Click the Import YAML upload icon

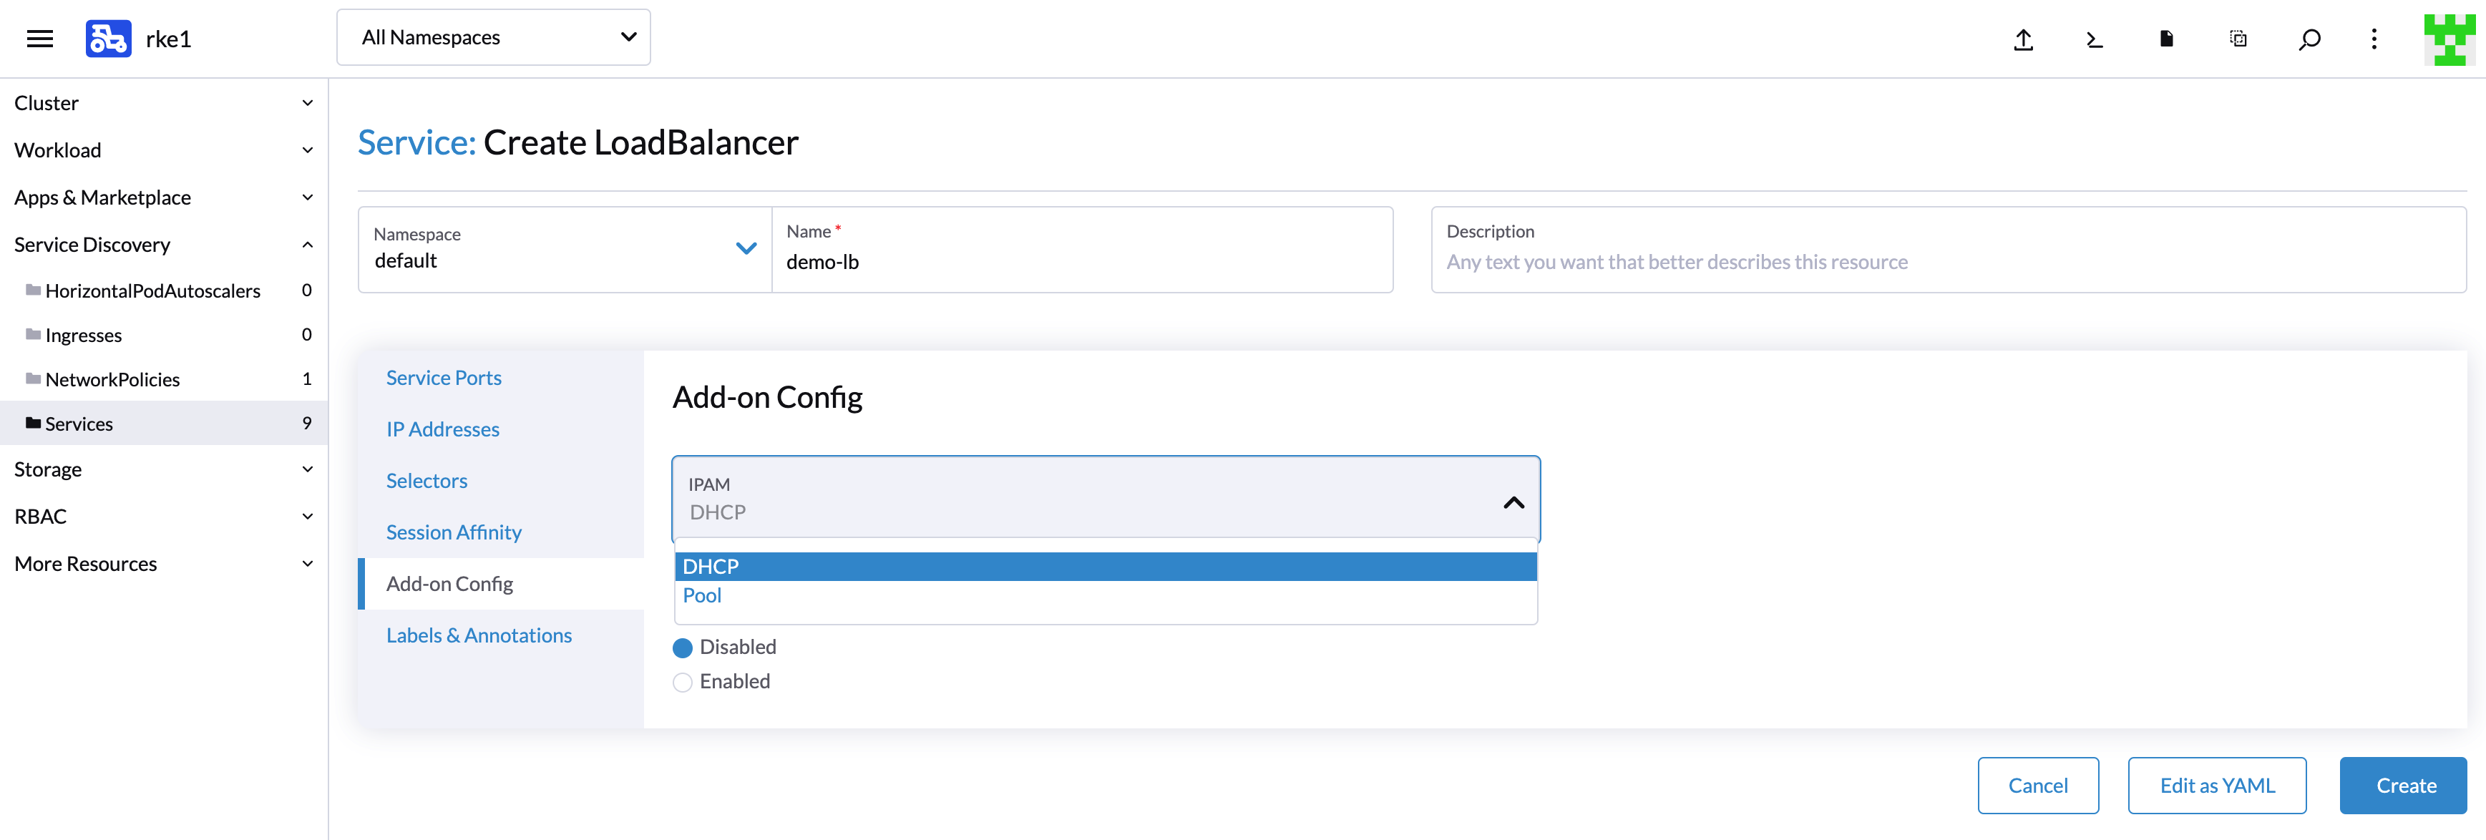2023,39
